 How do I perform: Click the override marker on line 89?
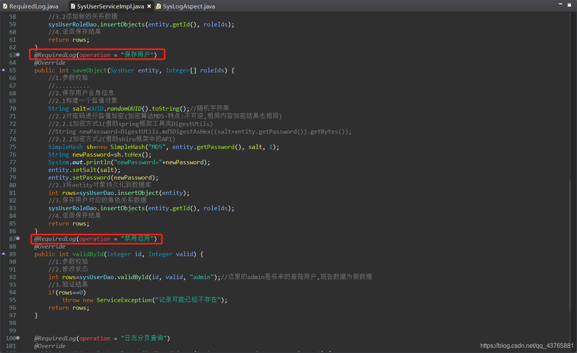(3, 254)
